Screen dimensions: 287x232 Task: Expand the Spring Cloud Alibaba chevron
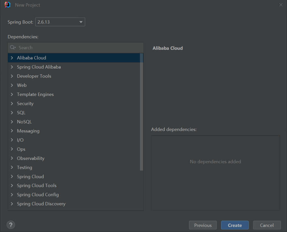click(x=12, y=67)
